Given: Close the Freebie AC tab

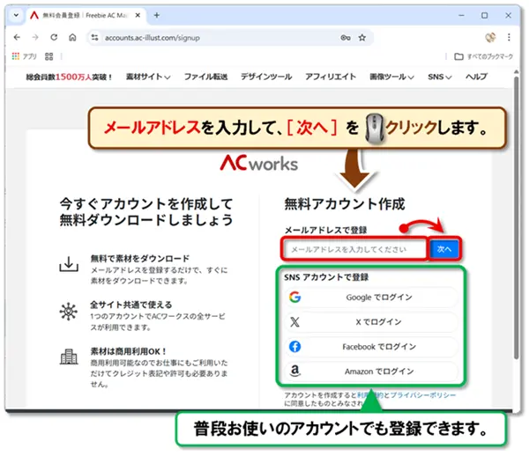Looking at the screenshot, I should click(x=138, y=15).
